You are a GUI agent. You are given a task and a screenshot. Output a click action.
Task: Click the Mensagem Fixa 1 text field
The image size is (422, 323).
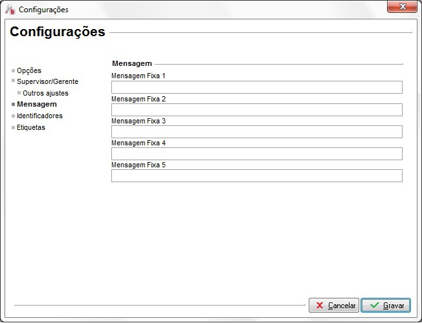[256, 87]
